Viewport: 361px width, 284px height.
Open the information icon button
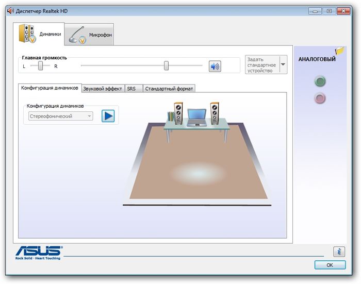339,252
